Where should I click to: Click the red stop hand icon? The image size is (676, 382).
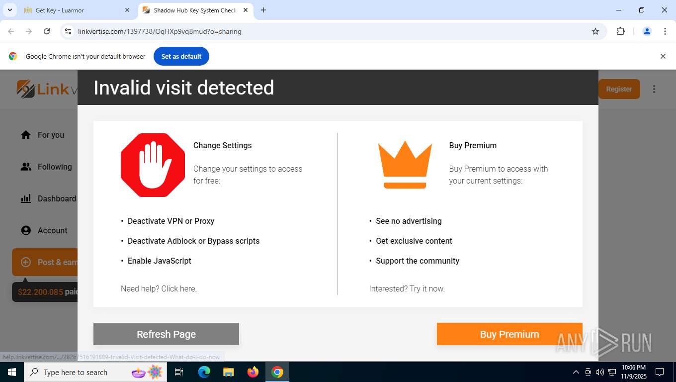pyautogui.click(x=153, y=165)
